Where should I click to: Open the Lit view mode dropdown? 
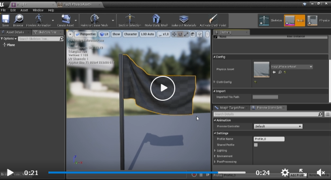point(104,34)
